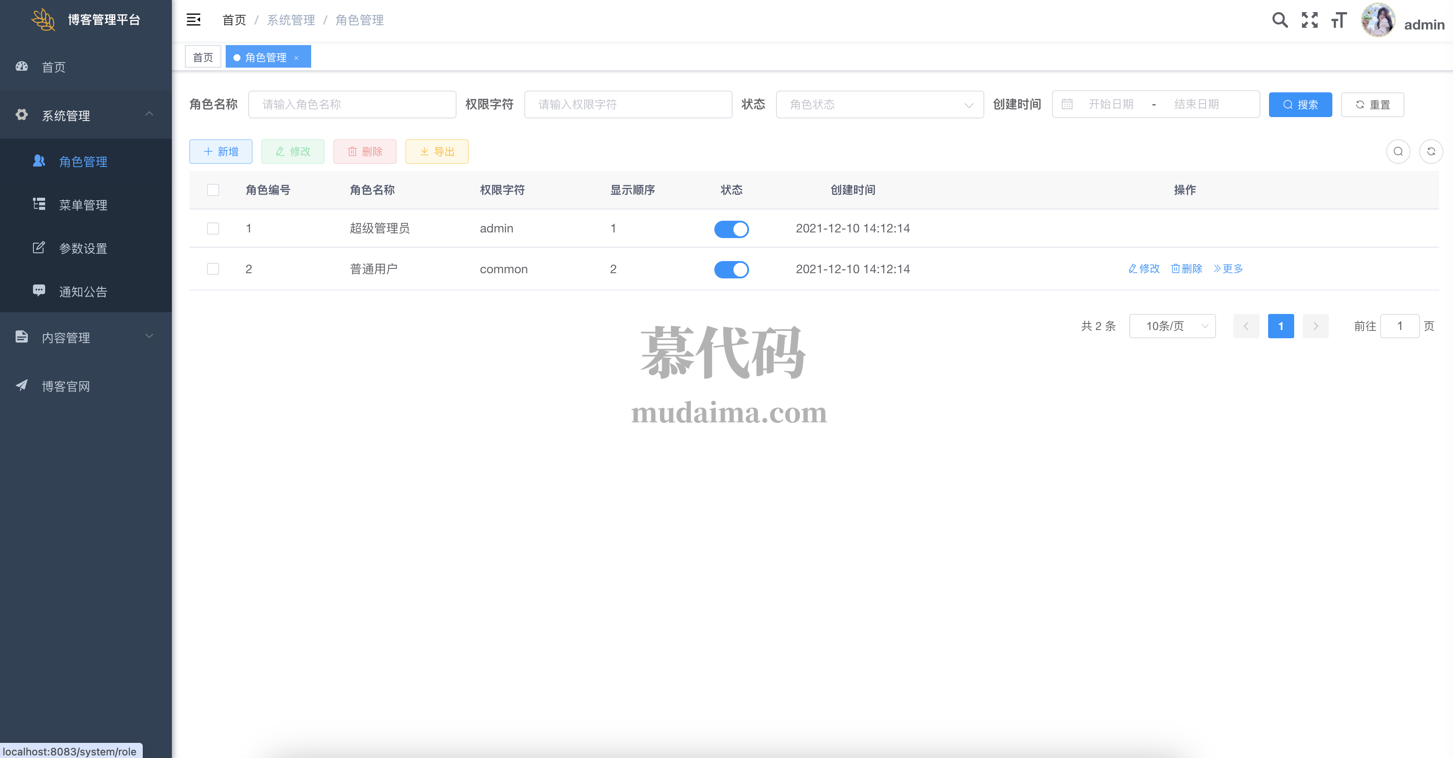The width and height of the screenshot is (1453, 758).
Task: Open the 10条/页 page size dropdown
Action: [x=1172, y=326]
